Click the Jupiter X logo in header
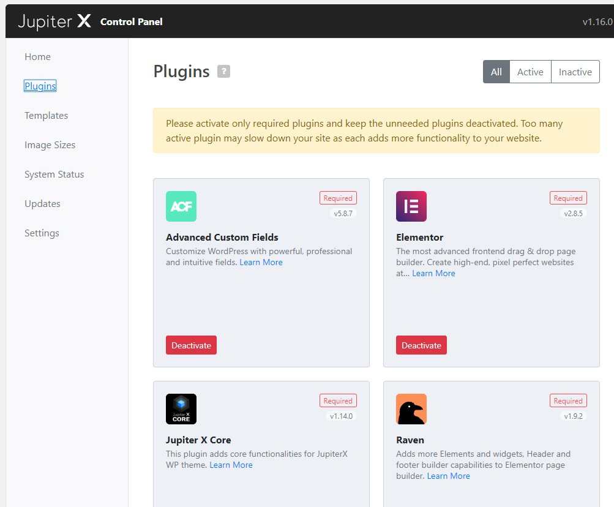614x507 pixels. click(54, 21)
